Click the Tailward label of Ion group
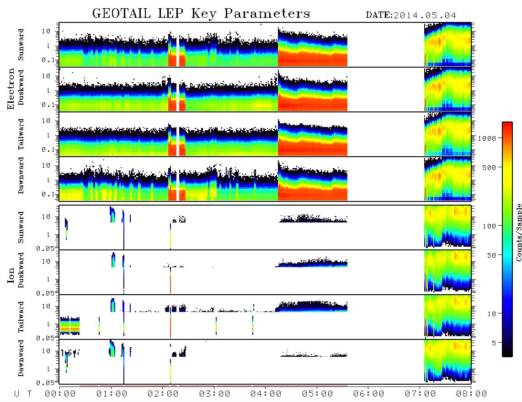The height and width of the screenshot is (402, 522). point(21,317)
